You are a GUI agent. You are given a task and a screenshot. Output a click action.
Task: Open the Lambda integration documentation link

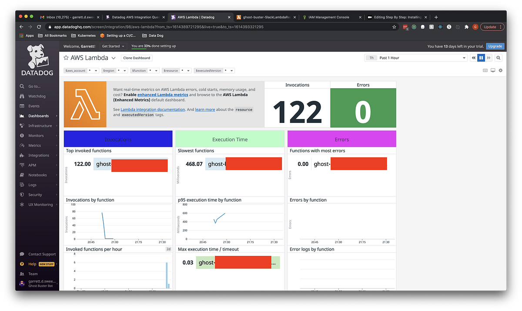pos(153,109)
